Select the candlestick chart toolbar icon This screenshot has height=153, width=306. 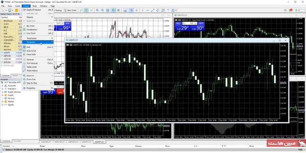point(86,10)
